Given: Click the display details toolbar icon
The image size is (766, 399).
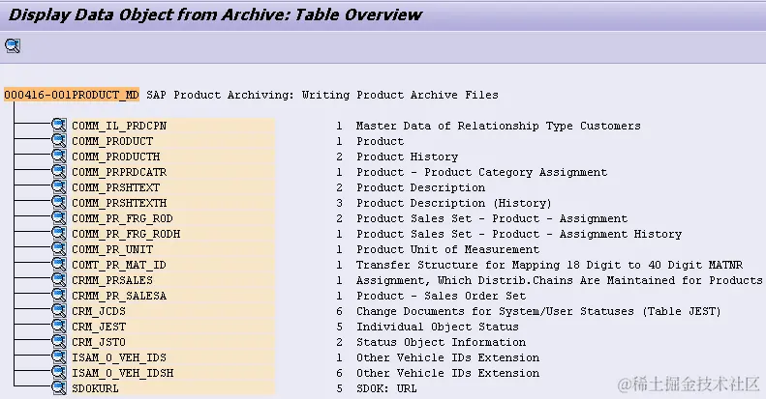Looking at the screenshot, I should coord(13,45).
